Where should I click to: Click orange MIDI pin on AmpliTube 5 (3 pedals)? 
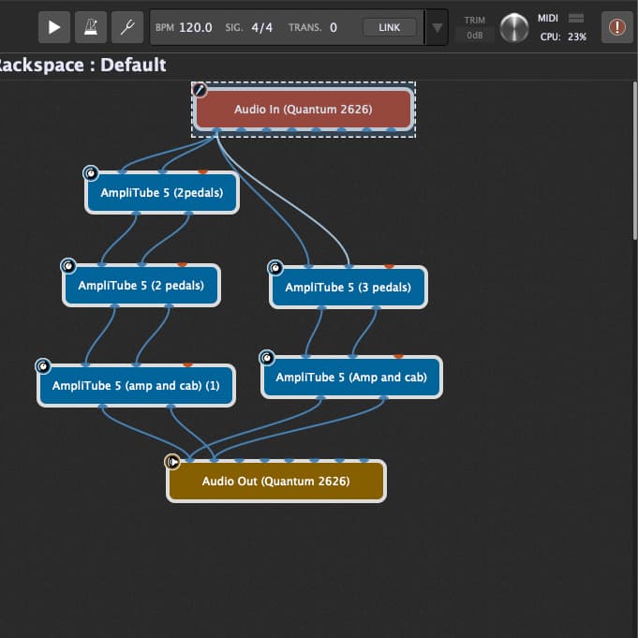pyautogui.click(x=390, y=266)
